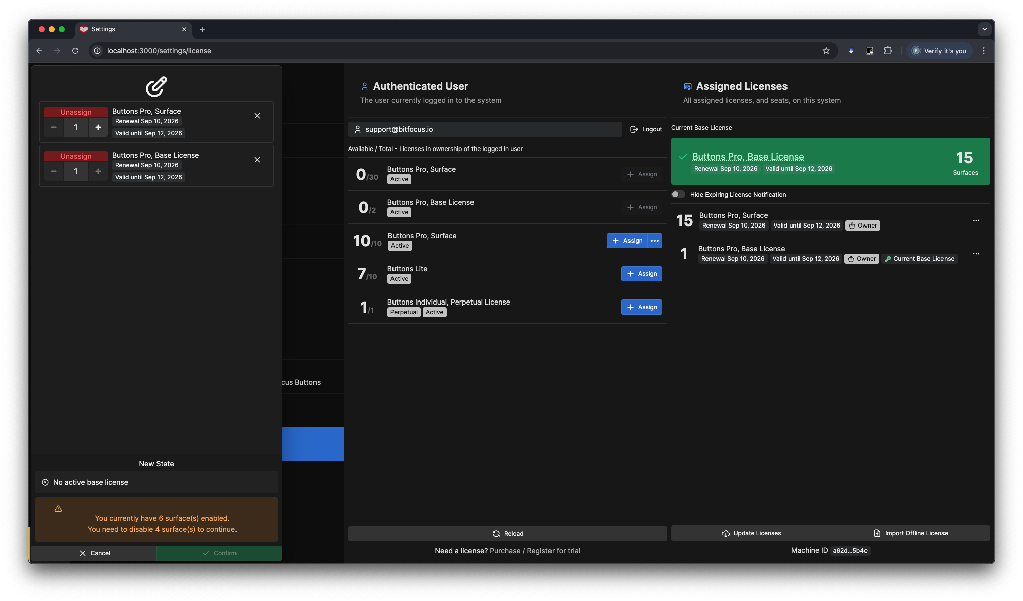
Task: Click Active badge under Buttons Lite
Action: (399, 279)
